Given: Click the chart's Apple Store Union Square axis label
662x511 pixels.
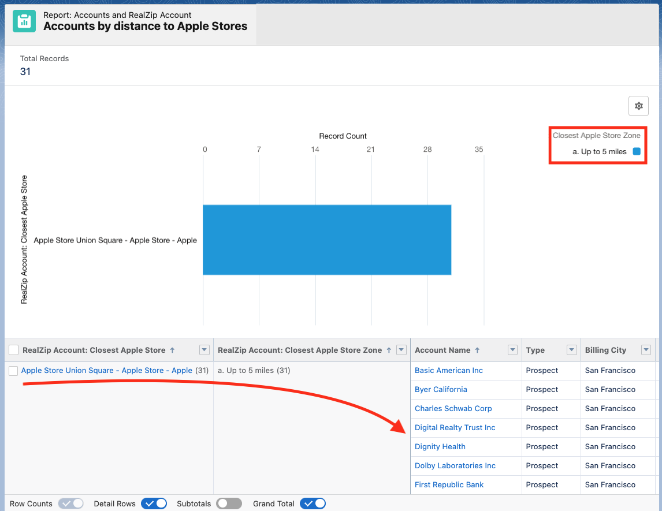Looking at the screenshot, I should 116,240.
